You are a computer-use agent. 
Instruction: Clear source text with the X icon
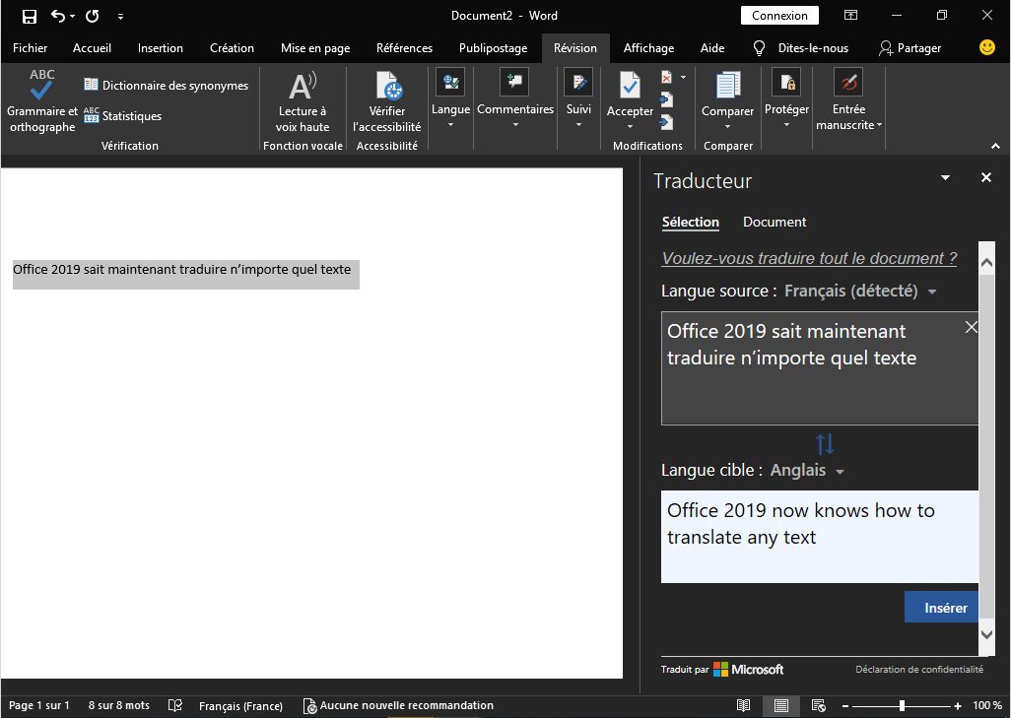point(971,328)
